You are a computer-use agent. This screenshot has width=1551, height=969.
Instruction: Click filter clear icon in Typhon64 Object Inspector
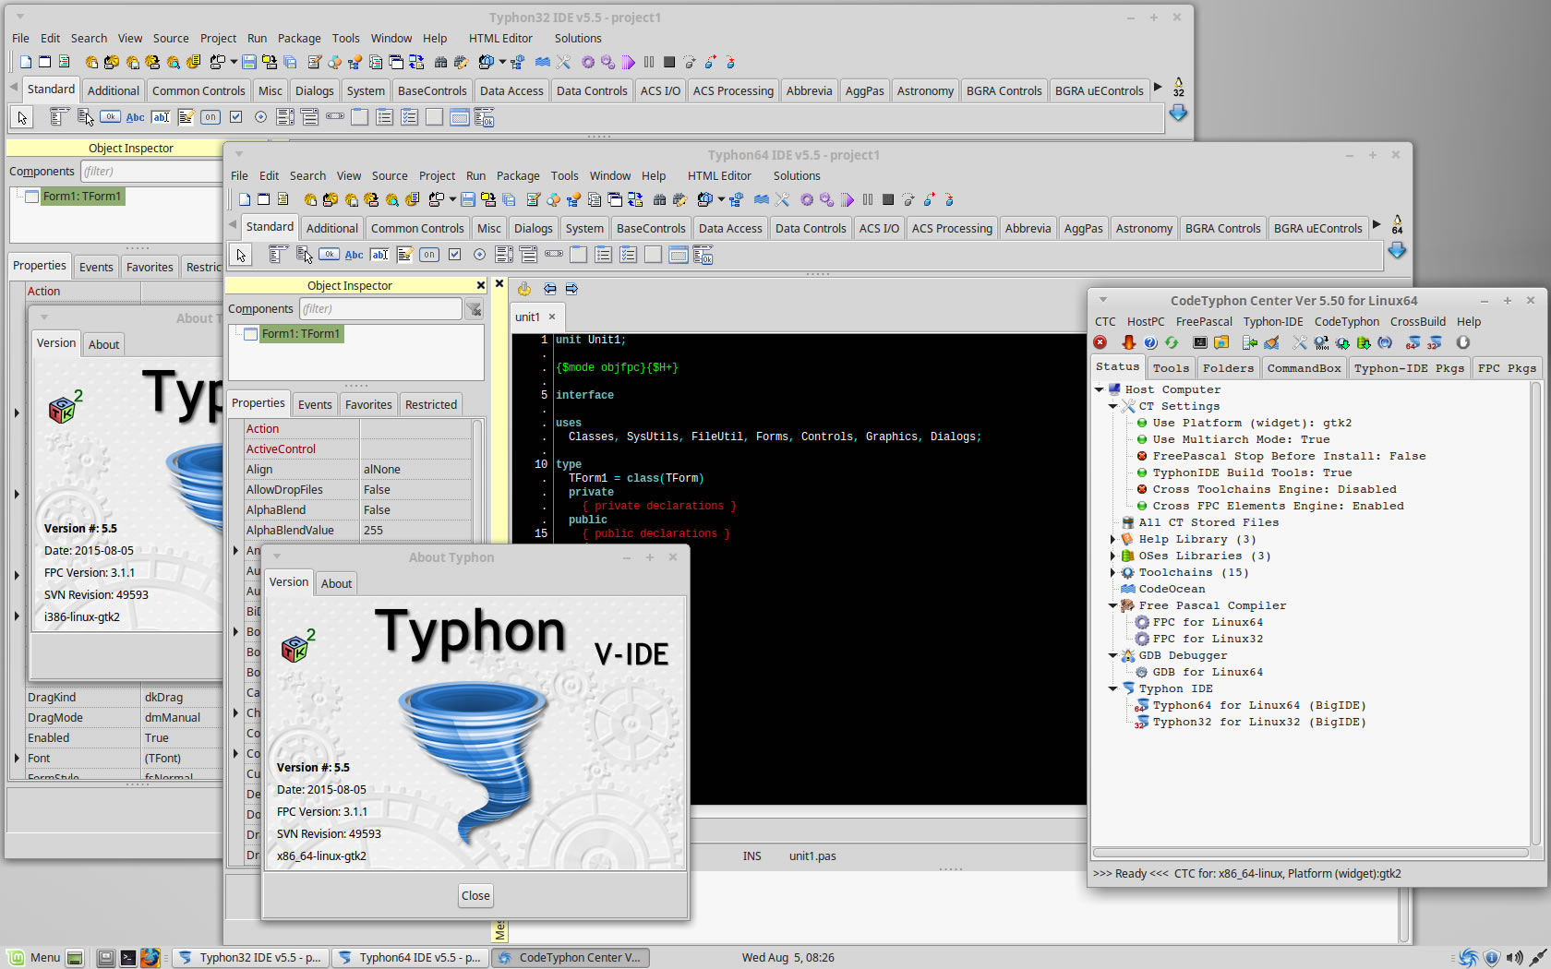pos(474,309)
